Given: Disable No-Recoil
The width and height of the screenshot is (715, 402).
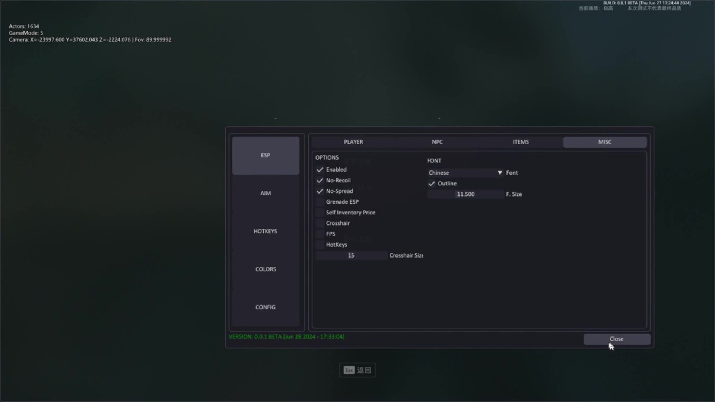Looking at the screenshot, I should pos(320,180).
